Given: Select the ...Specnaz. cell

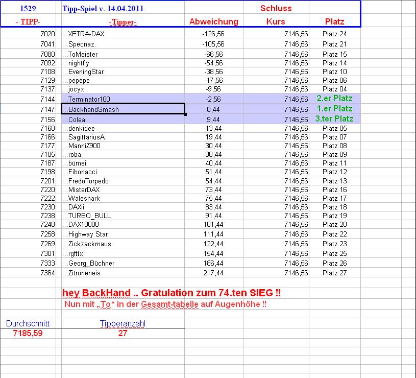Looking at the screenshot, I should point(123,44).
